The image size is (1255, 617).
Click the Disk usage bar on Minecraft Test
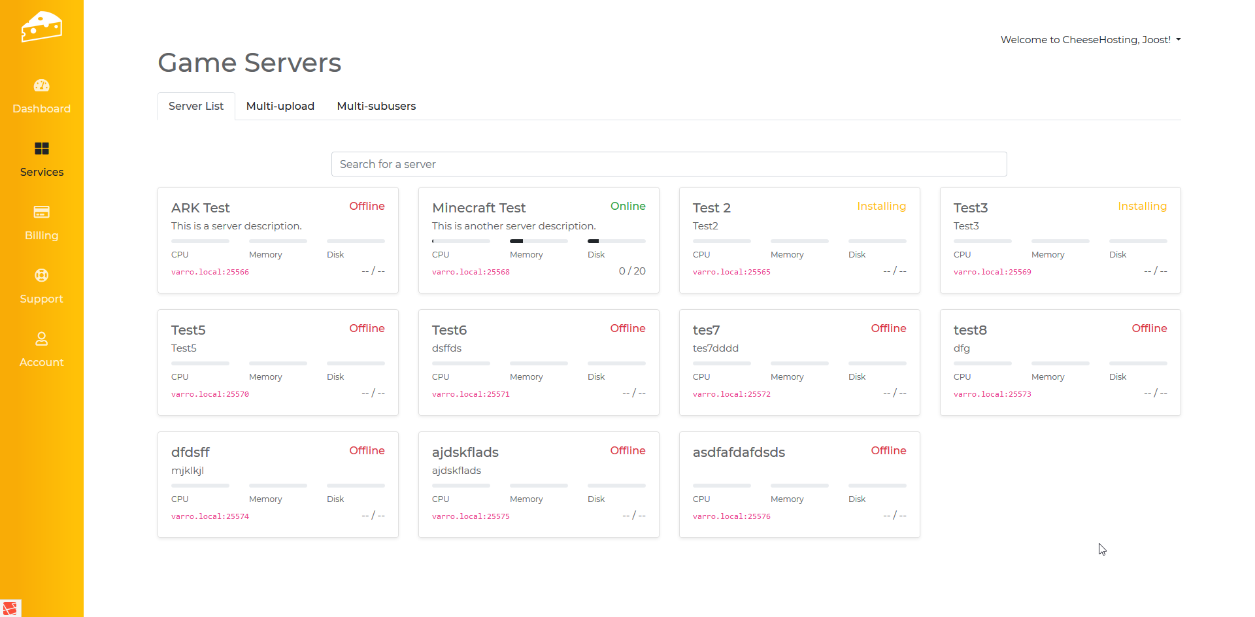[x=616, y=241]
